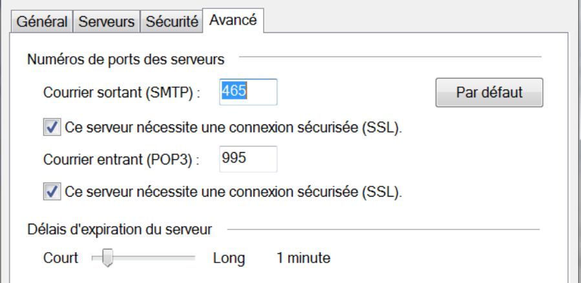
Task: Switch to the Général tab
Action: (x=39, y=21)
